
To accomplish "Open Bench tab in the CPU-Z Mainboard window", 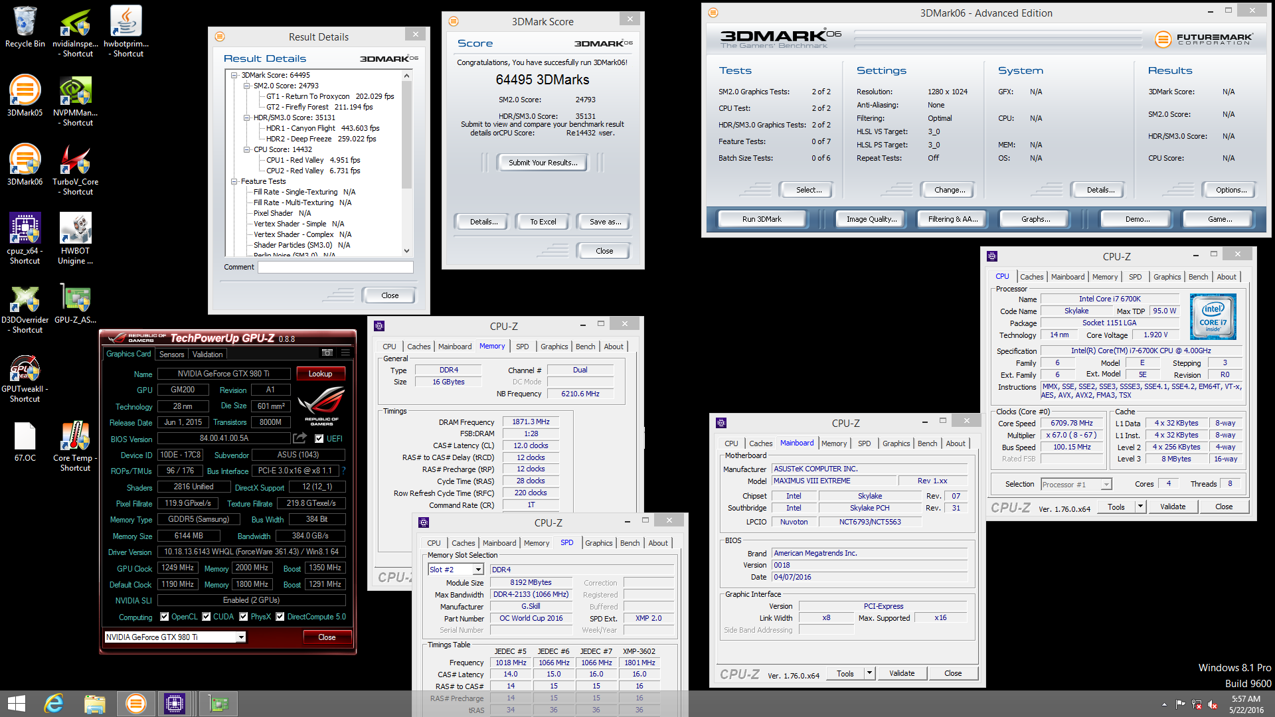I will (927, 443).
